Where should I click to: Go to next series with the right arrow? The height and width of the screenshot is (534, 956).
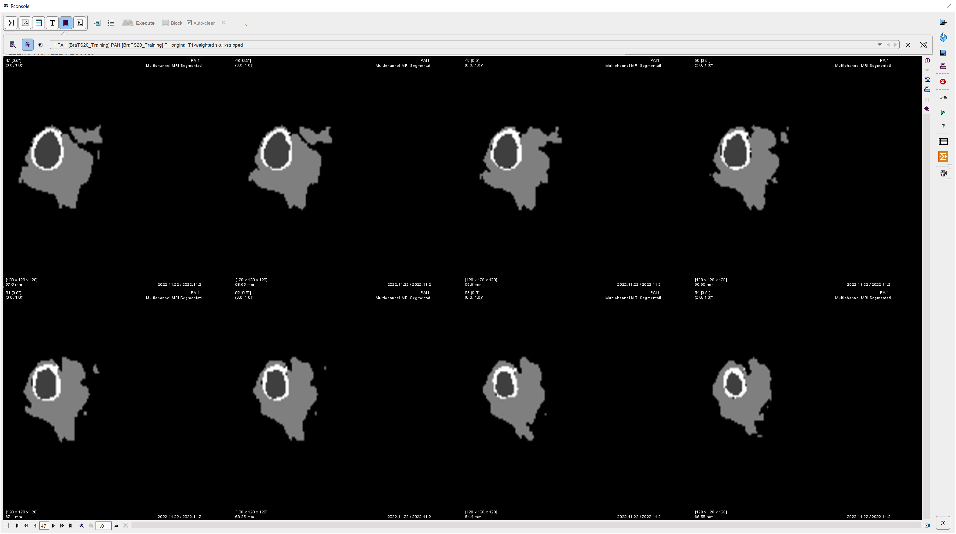point(895,45)
